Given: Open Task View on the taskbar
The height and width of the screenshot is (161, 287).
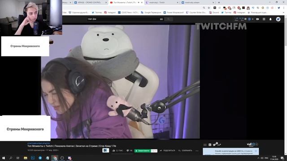Looking at the screenshot, I should (18, 158).
